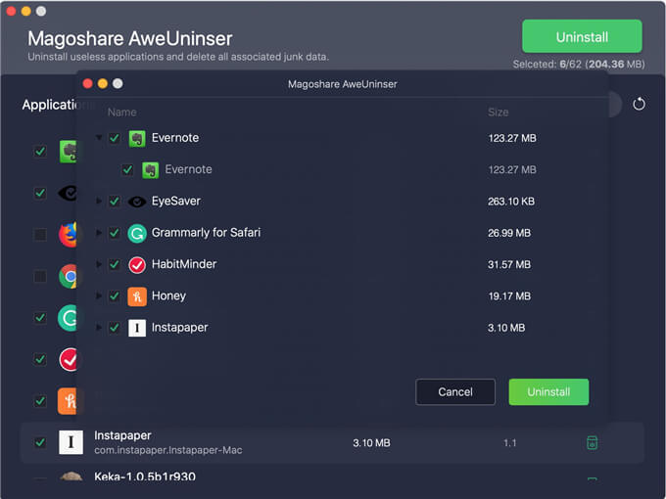Screen dimensions: 666x499
Task: Expand the Instapaper tree row
Action: [x=99, y=328]
